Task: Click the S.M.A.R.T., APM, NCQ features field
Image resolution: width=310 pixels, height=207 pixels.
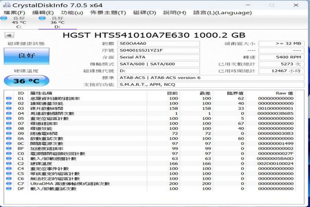Action: (x=211, y=85)
